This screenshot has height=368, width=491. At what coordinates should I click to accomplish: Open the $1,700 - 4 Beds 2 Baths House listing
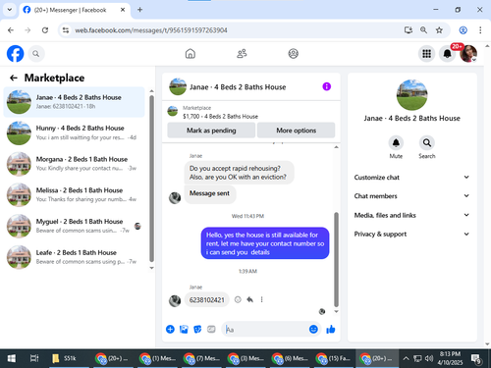[x=220, y=116]
